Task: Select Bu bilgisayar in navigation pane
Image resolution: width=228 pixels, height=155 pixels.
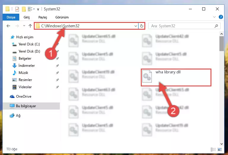Action: pos(31,106)
